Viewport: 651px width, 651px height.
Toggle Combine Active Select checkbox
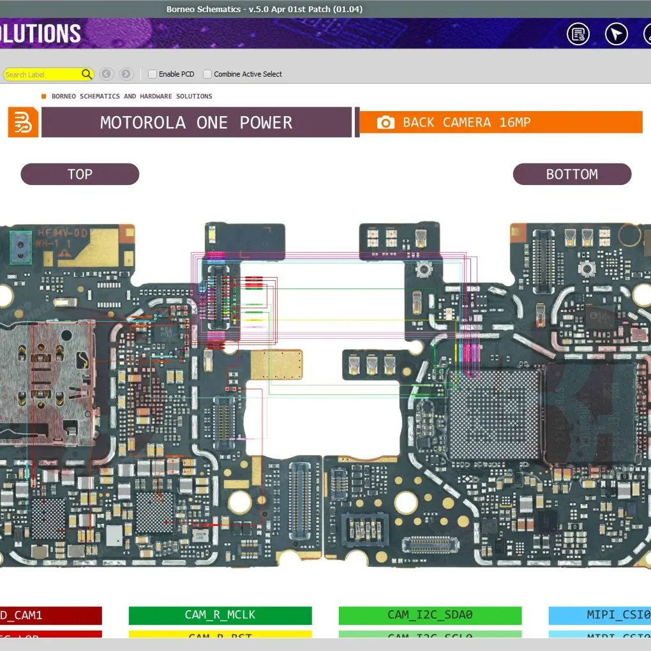click(x=207, y=74)
